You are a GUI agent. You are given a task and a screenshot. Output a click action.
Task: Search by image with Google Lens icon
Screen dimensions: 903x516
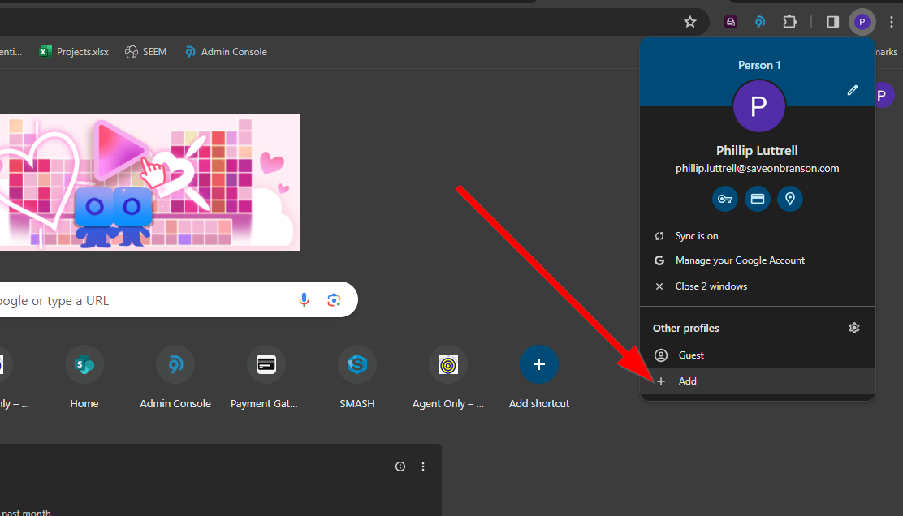tap(334, 300)
